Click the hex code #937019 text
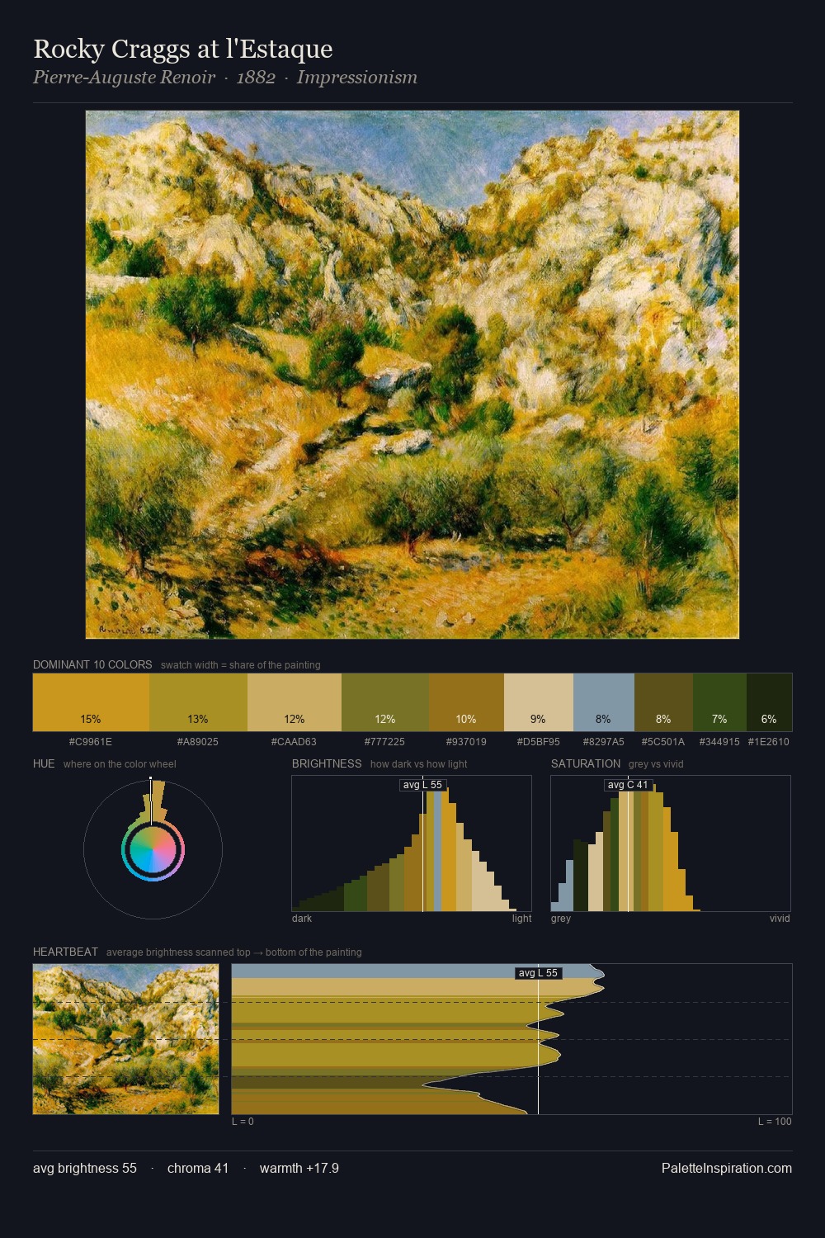The width and height of the screenshot is (825, 1238). click(x=466, y=742)
